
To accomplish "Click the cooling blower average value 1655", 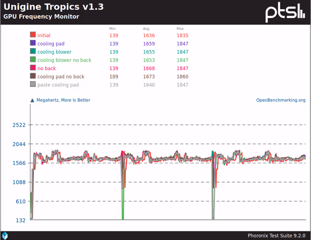I will pyautogui.click(x=149, y=52).
